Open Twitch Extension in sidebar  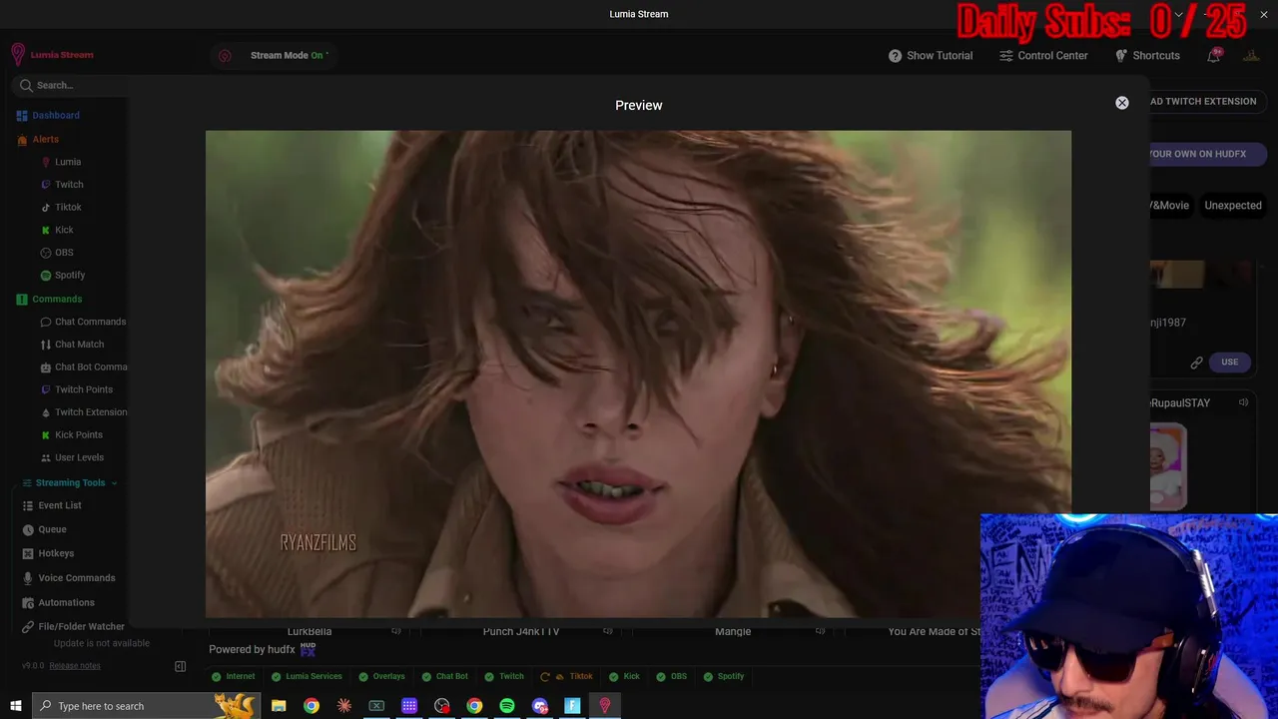[83, 412]
